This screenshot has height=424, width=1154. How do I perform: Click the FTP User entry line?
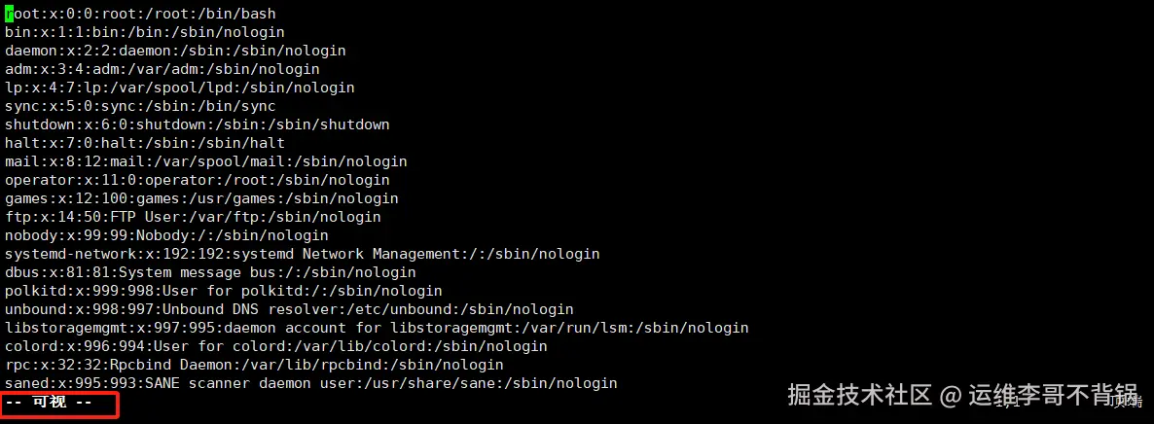193,217
